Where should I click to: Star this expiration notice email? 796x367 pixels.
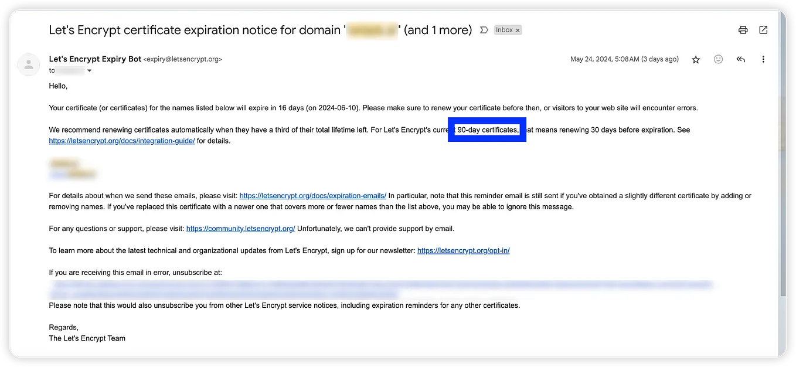click(695, 59)
